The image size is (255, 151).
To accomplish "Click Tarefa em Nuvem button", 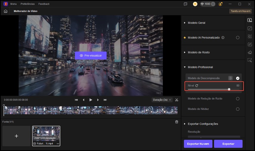I will coord(240,11).
